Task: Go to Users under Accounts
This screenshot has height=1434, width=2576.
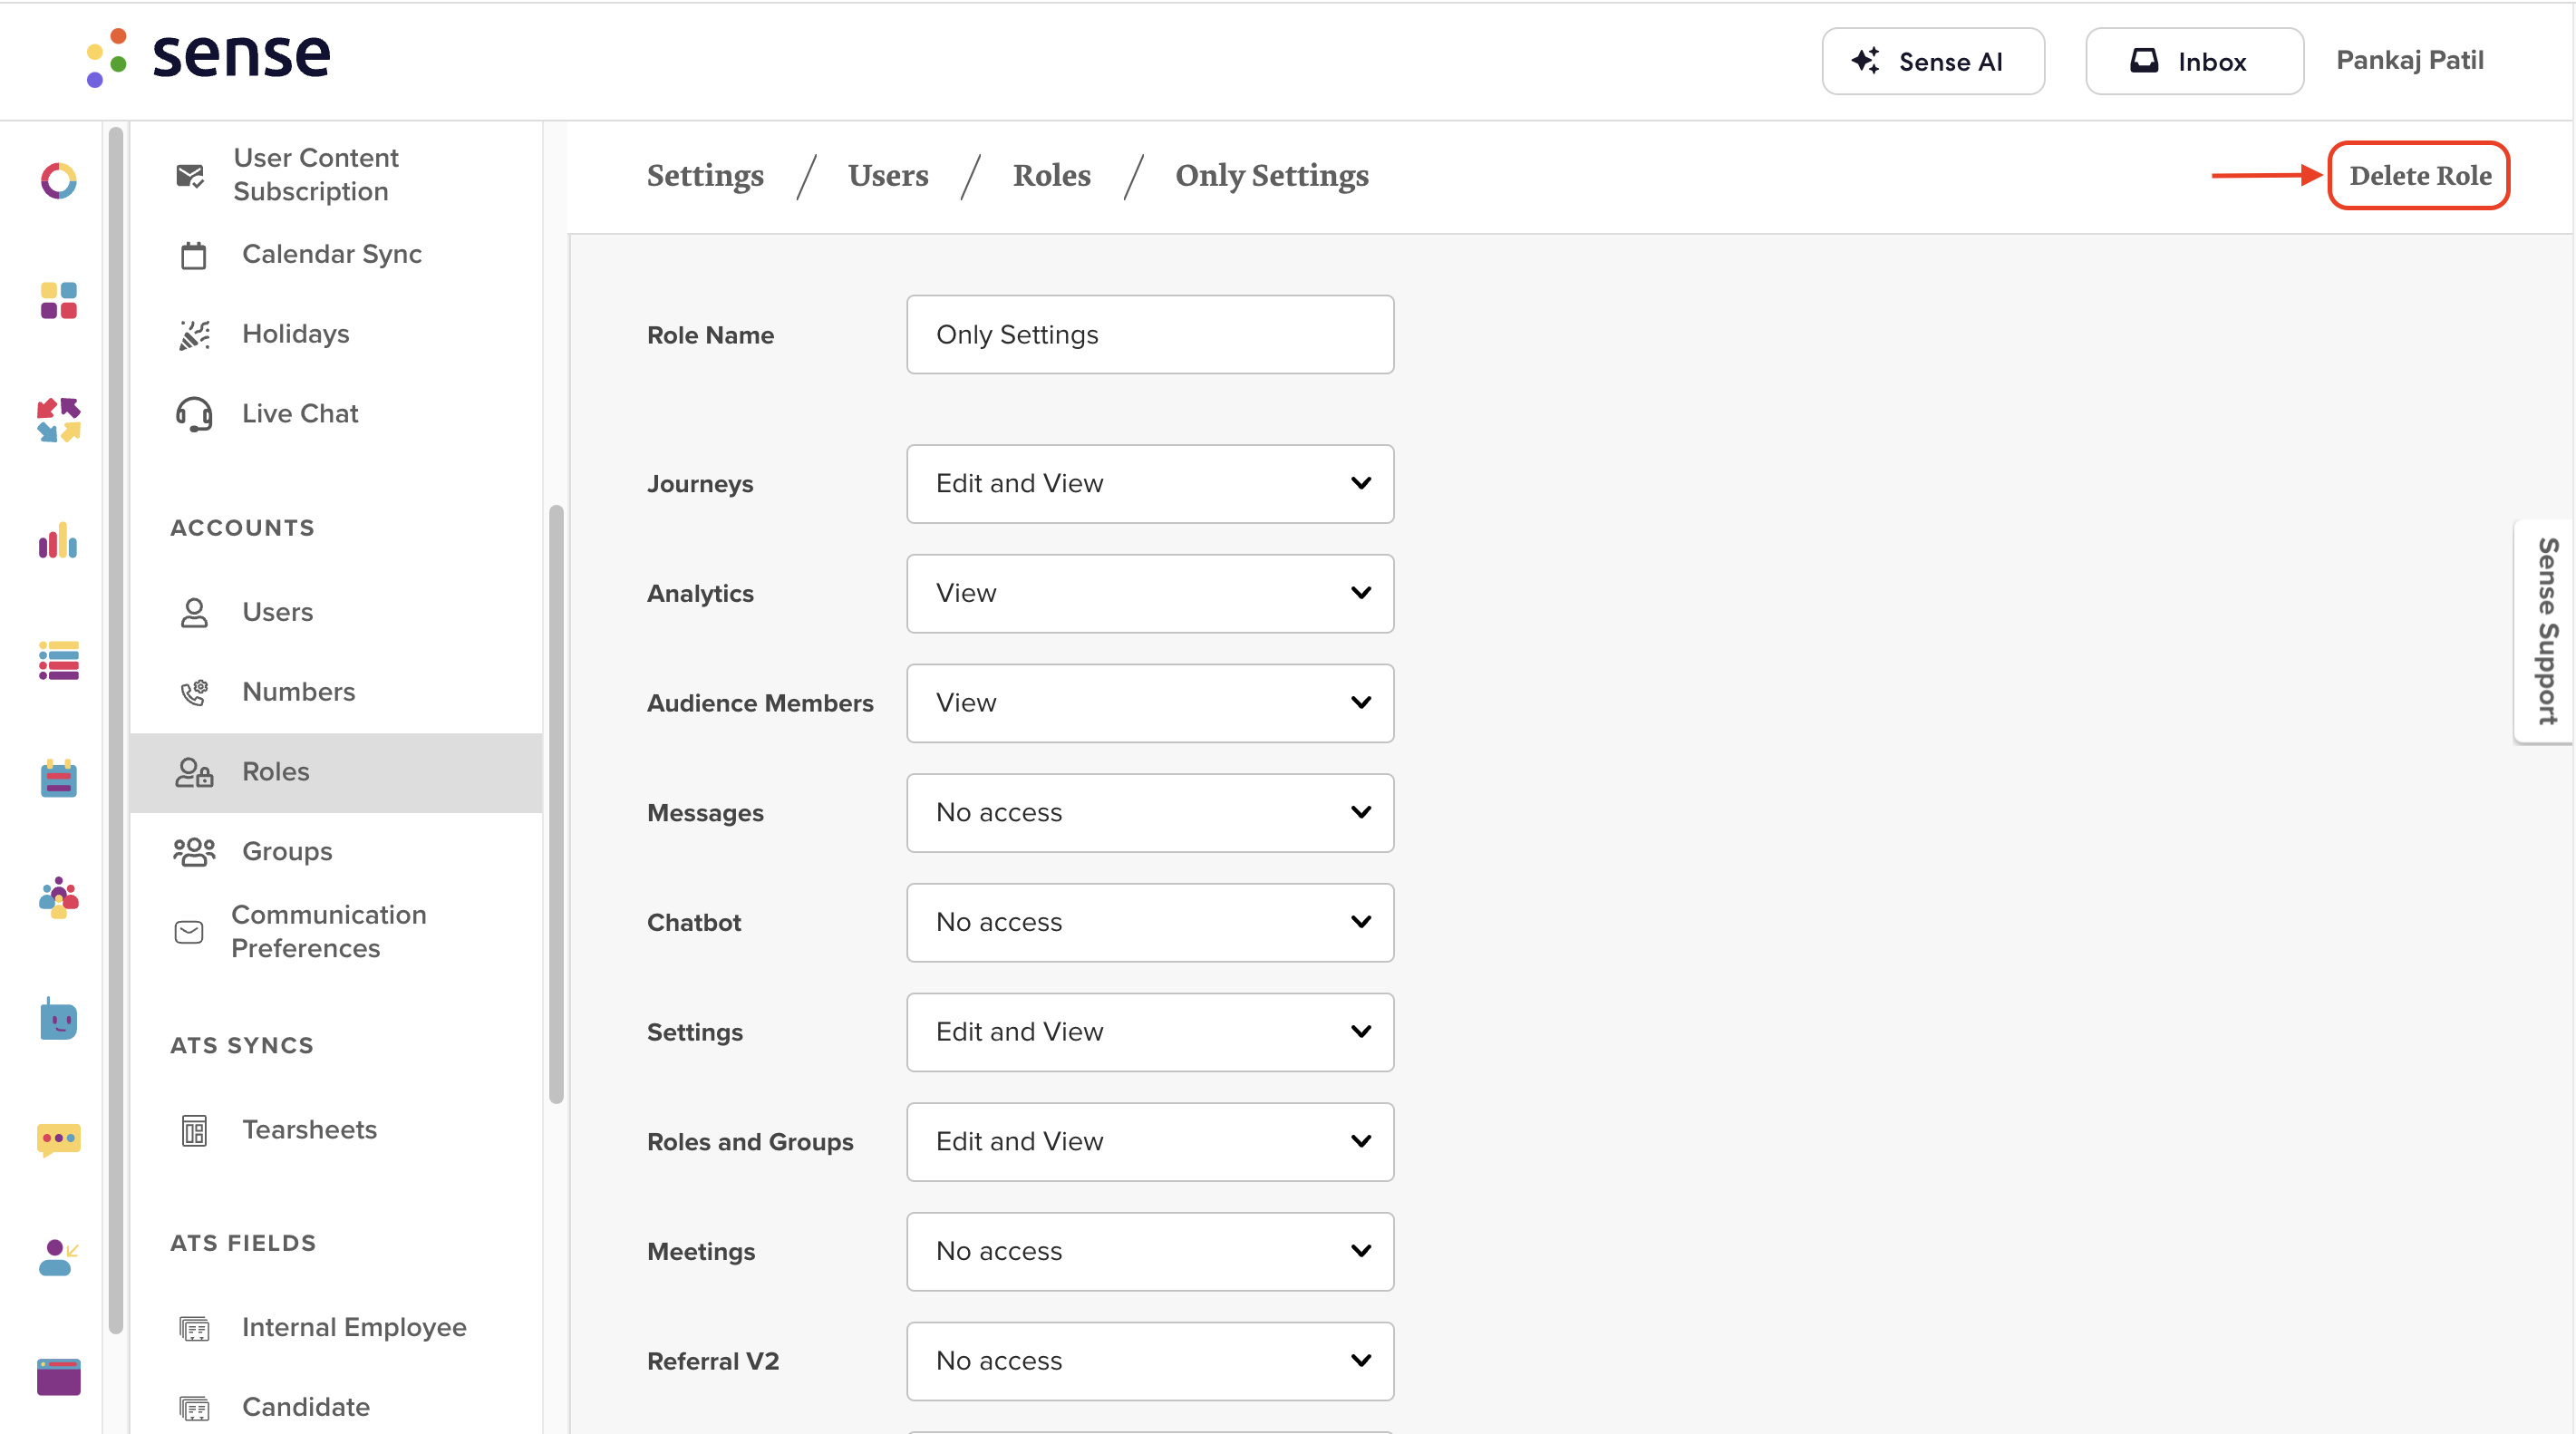Action: [278, 612]
